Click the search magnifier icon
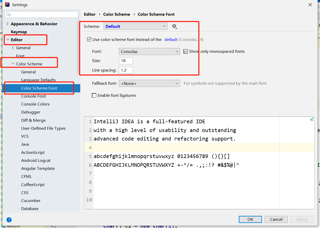Image resolution: width=320 pixels, height=228 pixels. tap(9, 14)
